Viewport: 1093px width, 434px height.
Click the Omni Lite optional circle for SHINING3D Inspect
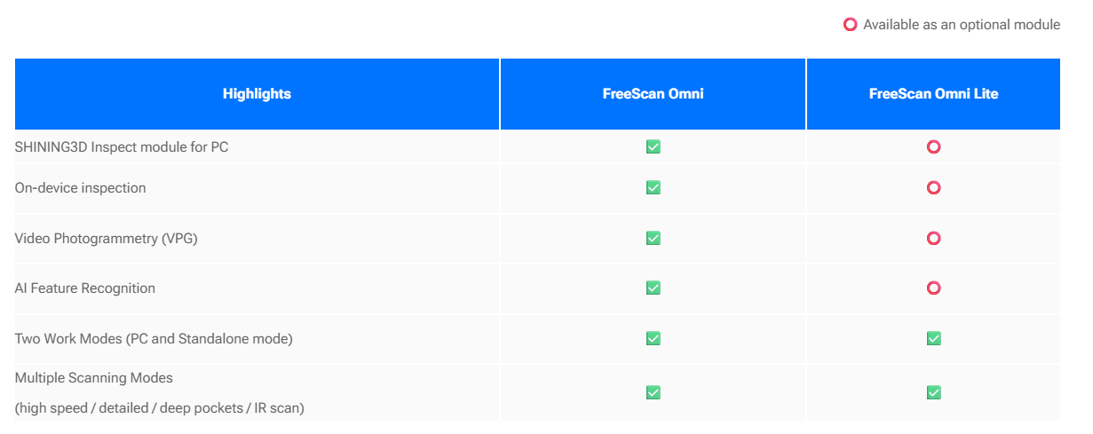tap(933, 147)
